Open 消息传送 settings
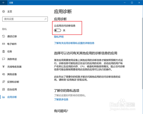 pyautogui.click(x=12, y=59)
